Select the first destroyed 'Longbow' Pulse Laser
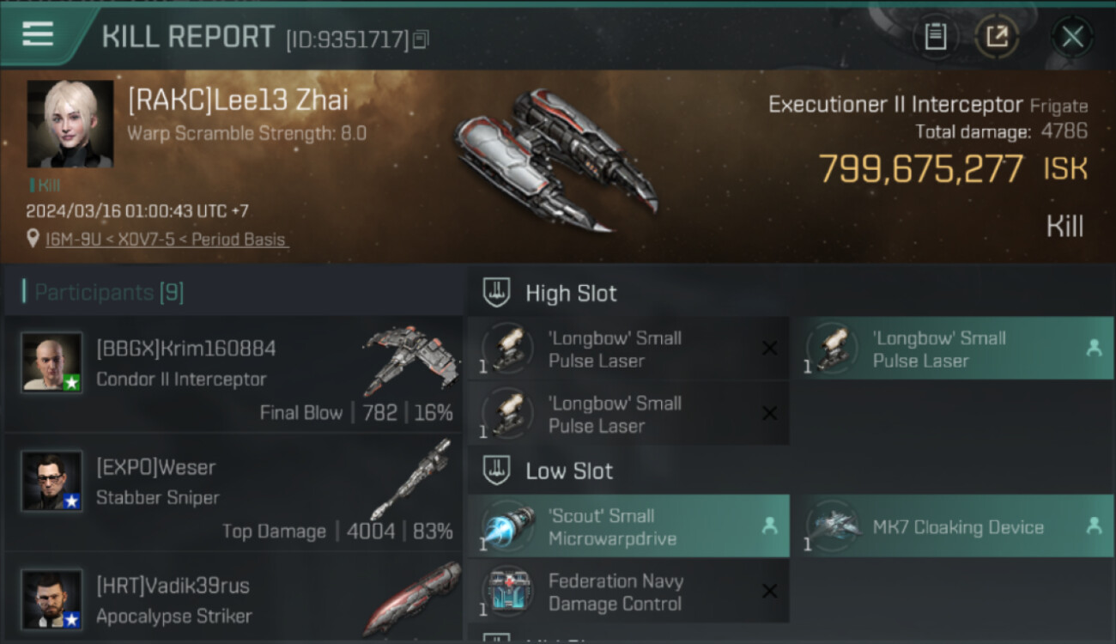The image size is (1116, 644). [628, 349]
